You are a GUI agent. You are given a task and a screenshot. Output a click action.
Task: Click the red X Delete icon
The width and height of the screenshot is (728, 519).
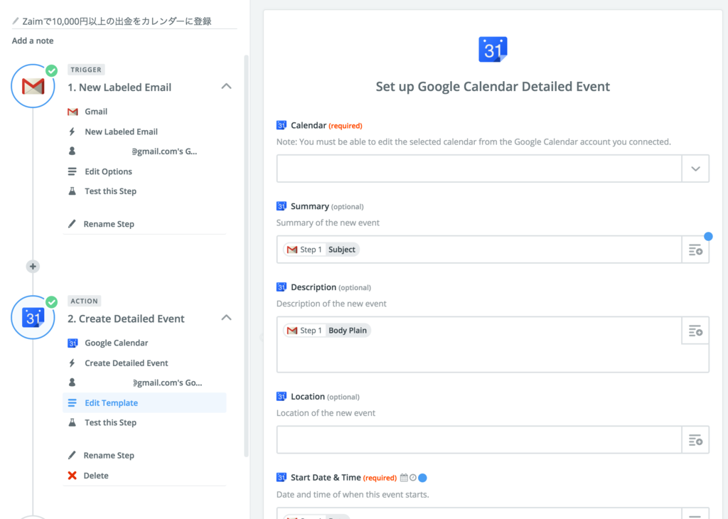point(72,476)
